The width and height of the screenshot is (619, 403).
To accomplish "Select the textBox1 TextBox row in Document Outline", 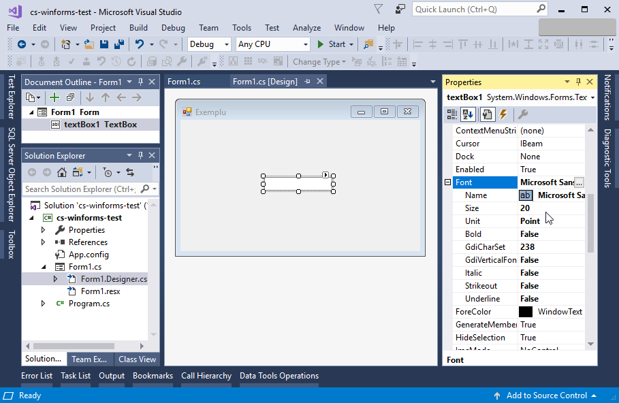I will pyautogui.click(x=91, y=125).
